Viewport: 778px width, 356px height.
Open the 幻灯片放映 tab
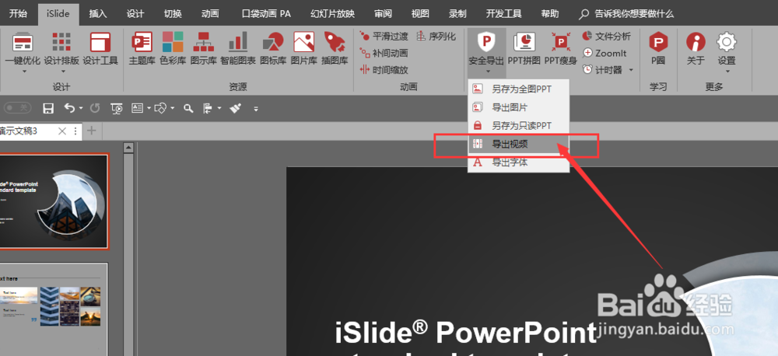pos(332,13)
